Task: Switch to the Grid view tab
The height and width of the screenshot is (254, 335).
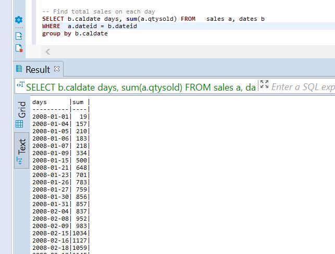Action: pyautogui.click(x=21, y=113)
